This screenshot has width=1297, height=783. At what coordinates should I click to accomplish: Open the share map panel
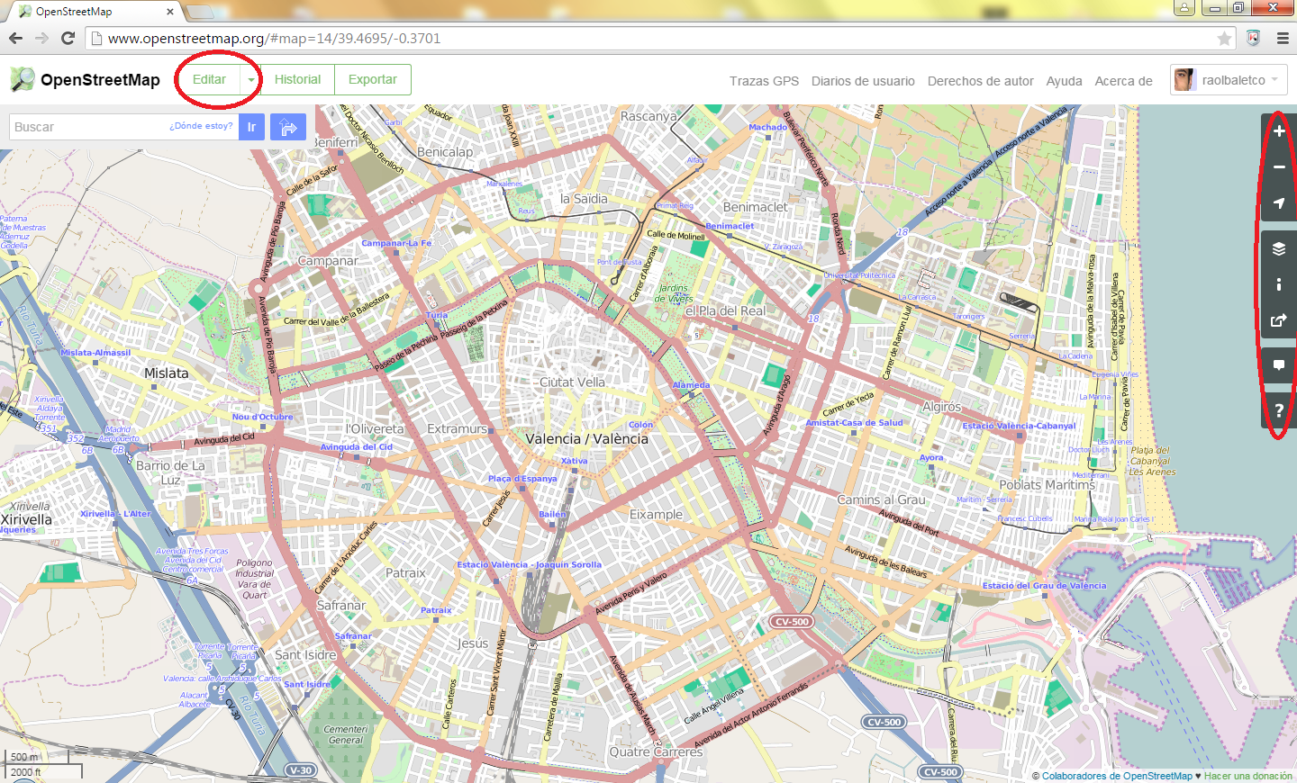[x=1279, y=320]
